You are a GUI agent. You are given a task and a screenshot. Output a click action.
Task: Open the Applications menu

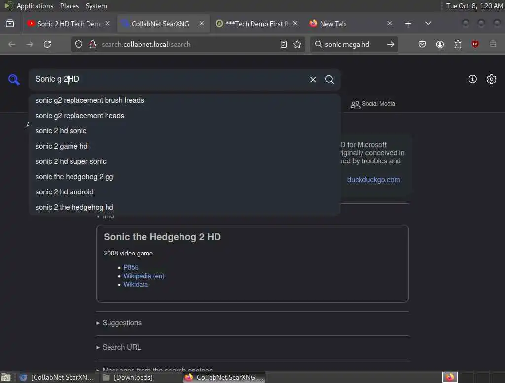point(35,6)
